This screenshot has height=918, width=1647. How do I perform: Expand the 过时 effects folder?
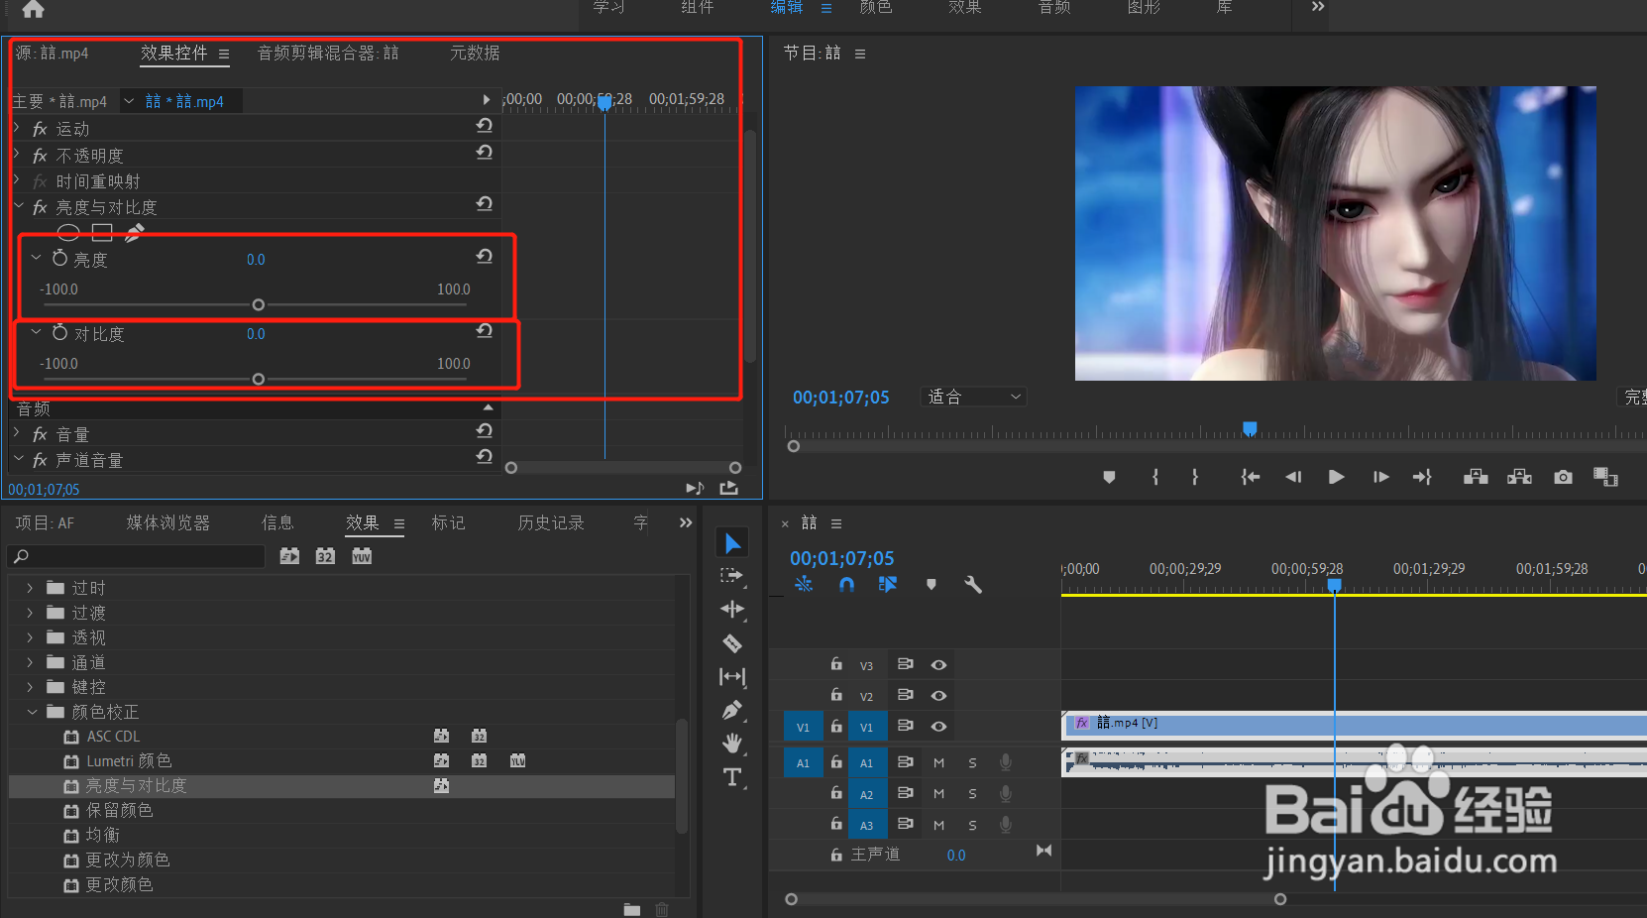click(30, 588)
